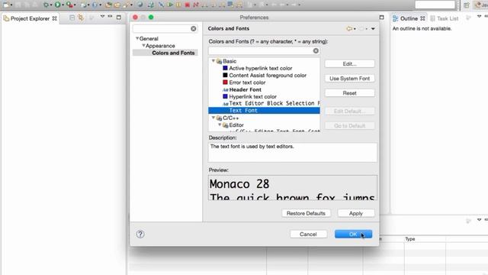Open Project Explorer view menu triangle
This screenshot has width=488, height=275.
click(x=102, y=16)
